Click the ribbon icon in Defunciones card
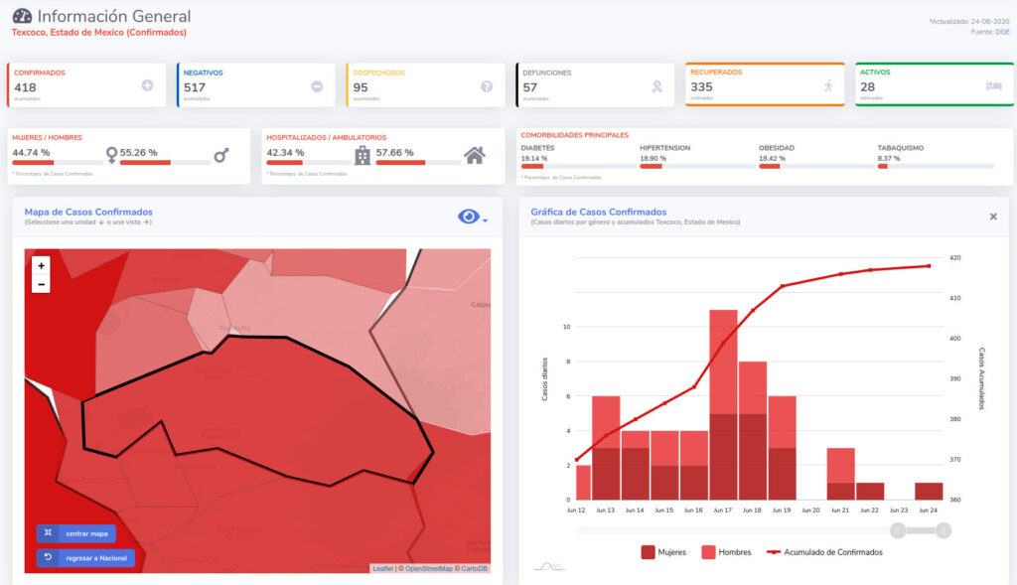The height and width of the screenshot is (585, 1017). tap(656, 86)
